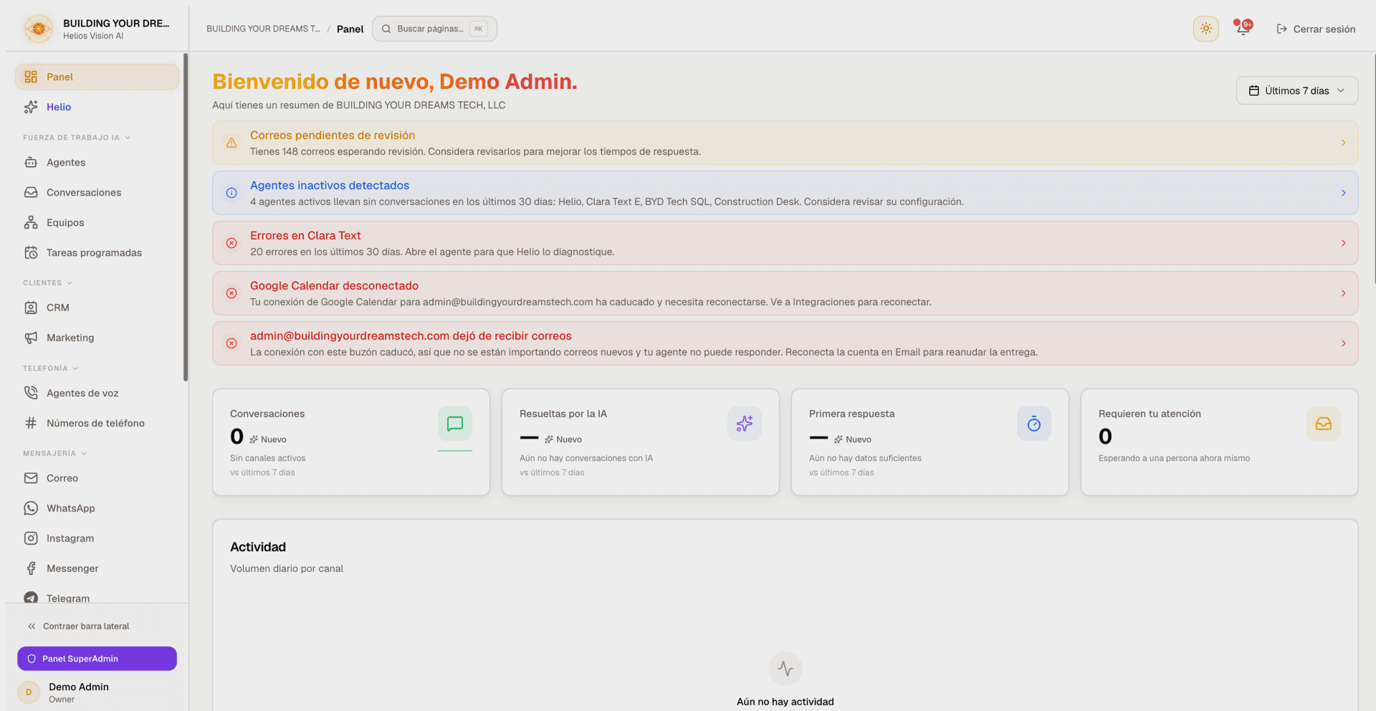The image size is (1376, 711).
Task: Open admin@buildingyourdreamstech.com dejó de recibir correos alert
Action: point(785,343)
